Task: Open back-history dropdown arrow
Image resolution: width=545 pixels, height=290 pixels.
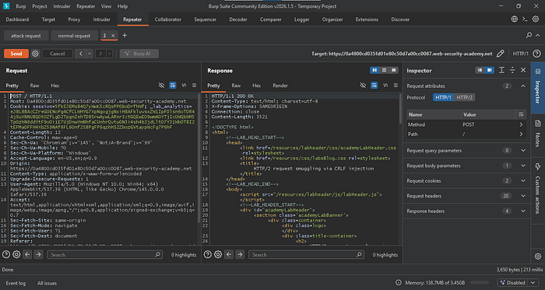Action: click(x=90, y=54)
